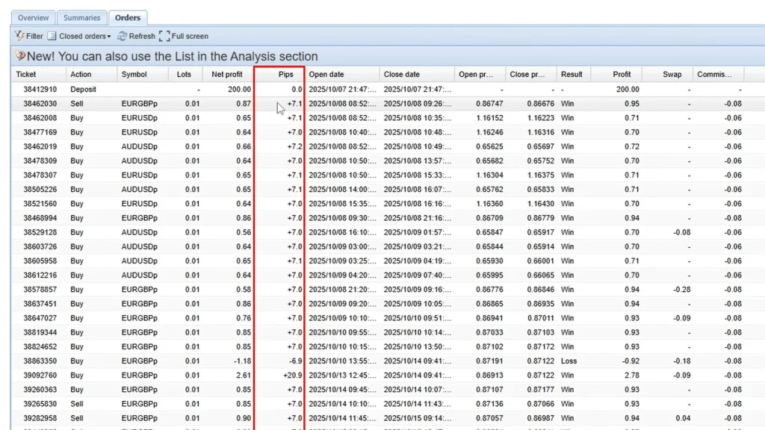
Task: Click the Refresh arrows icon
Action: pos(122,36)
